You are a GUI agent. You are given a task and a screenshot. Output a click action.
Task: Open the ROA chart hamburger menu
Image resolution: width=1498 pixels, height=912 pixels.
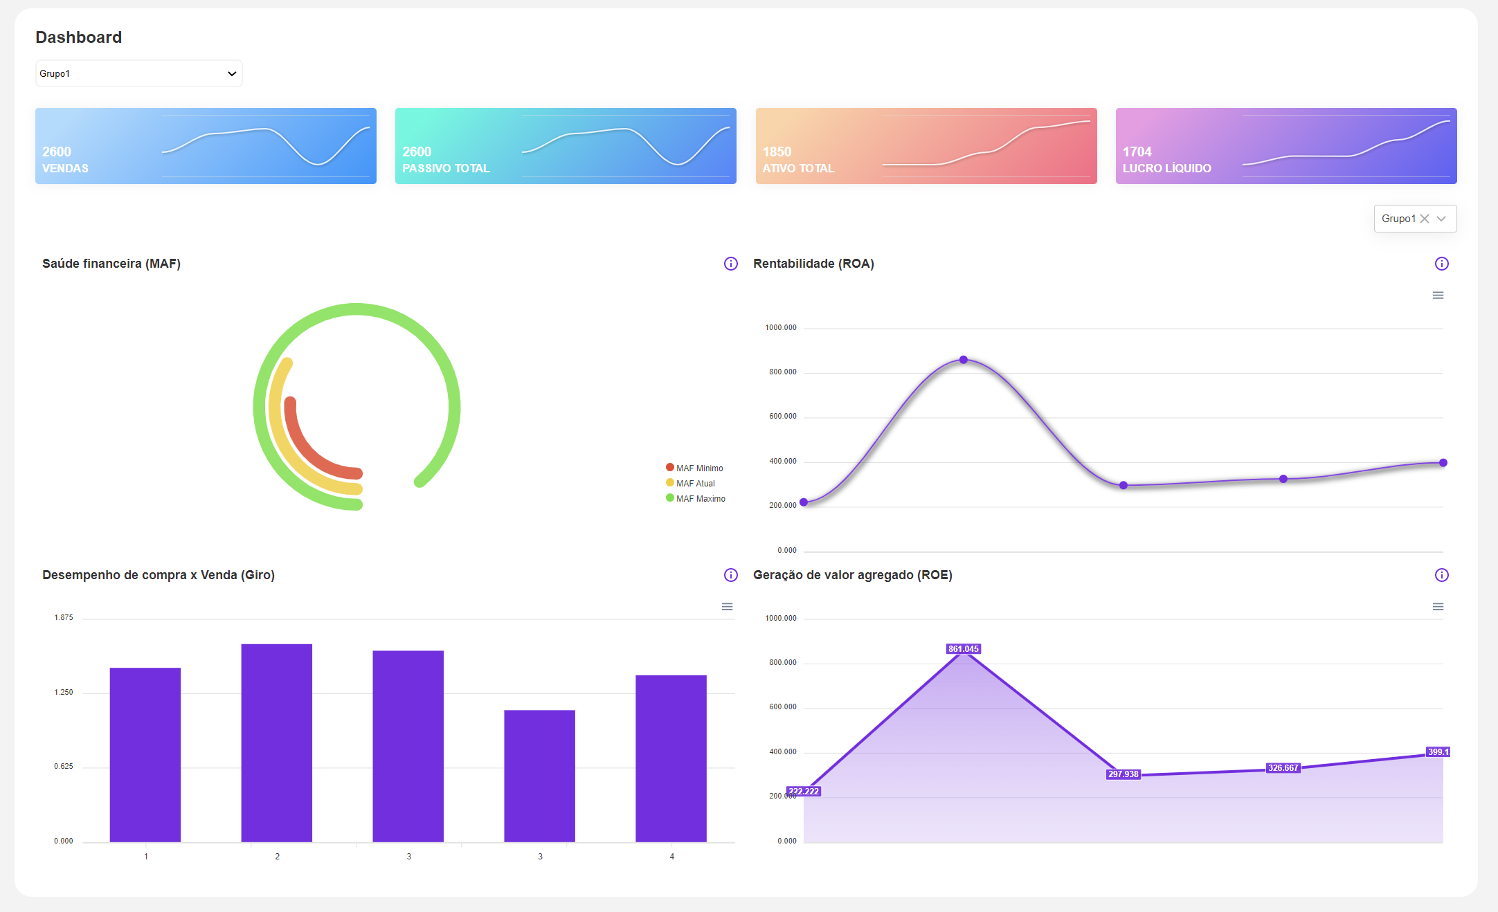pyautogui.click(x=1438, y=295)
